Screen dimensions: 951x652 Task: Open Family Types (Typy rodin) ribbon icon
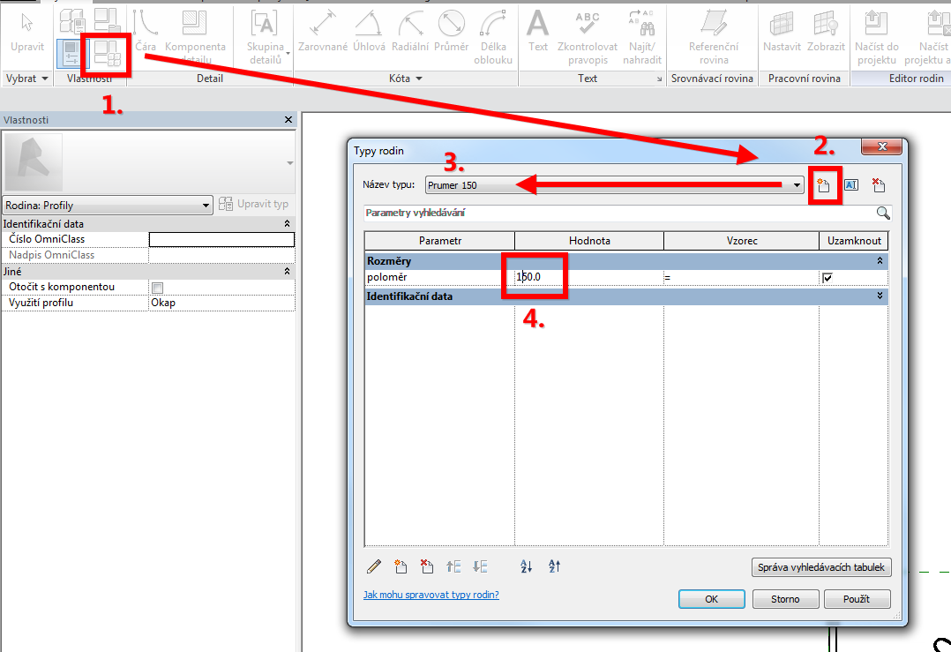tap(107, 55)
